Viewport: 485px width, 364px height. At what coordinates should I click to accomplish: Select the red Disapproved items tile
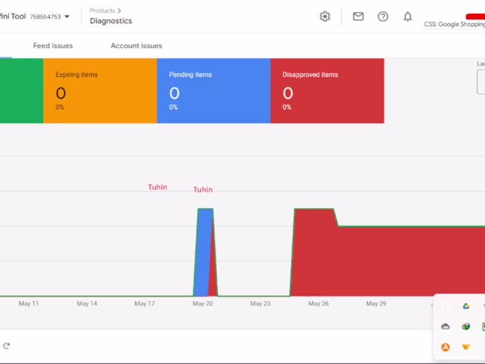(x=327, y=91)
